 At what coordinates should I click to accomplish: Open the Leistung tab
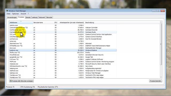[35, 17]
